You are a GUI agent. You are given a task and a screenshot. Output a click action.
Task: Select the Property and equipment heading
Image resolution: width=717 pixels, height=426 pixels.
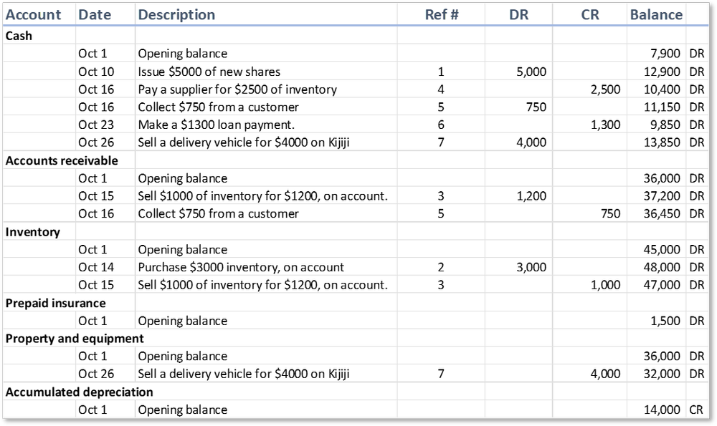click(75, 339)
